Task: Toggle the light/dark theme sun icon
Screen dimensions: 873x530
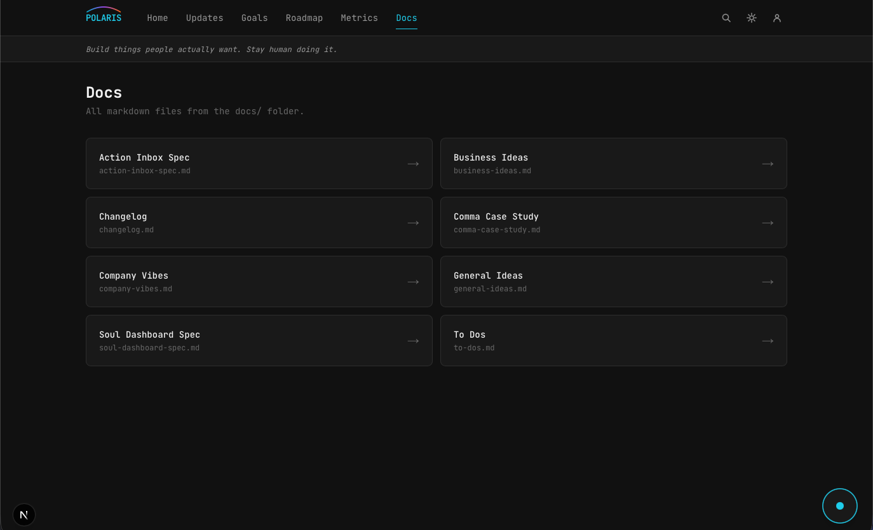Action: (x=752, y=18)
